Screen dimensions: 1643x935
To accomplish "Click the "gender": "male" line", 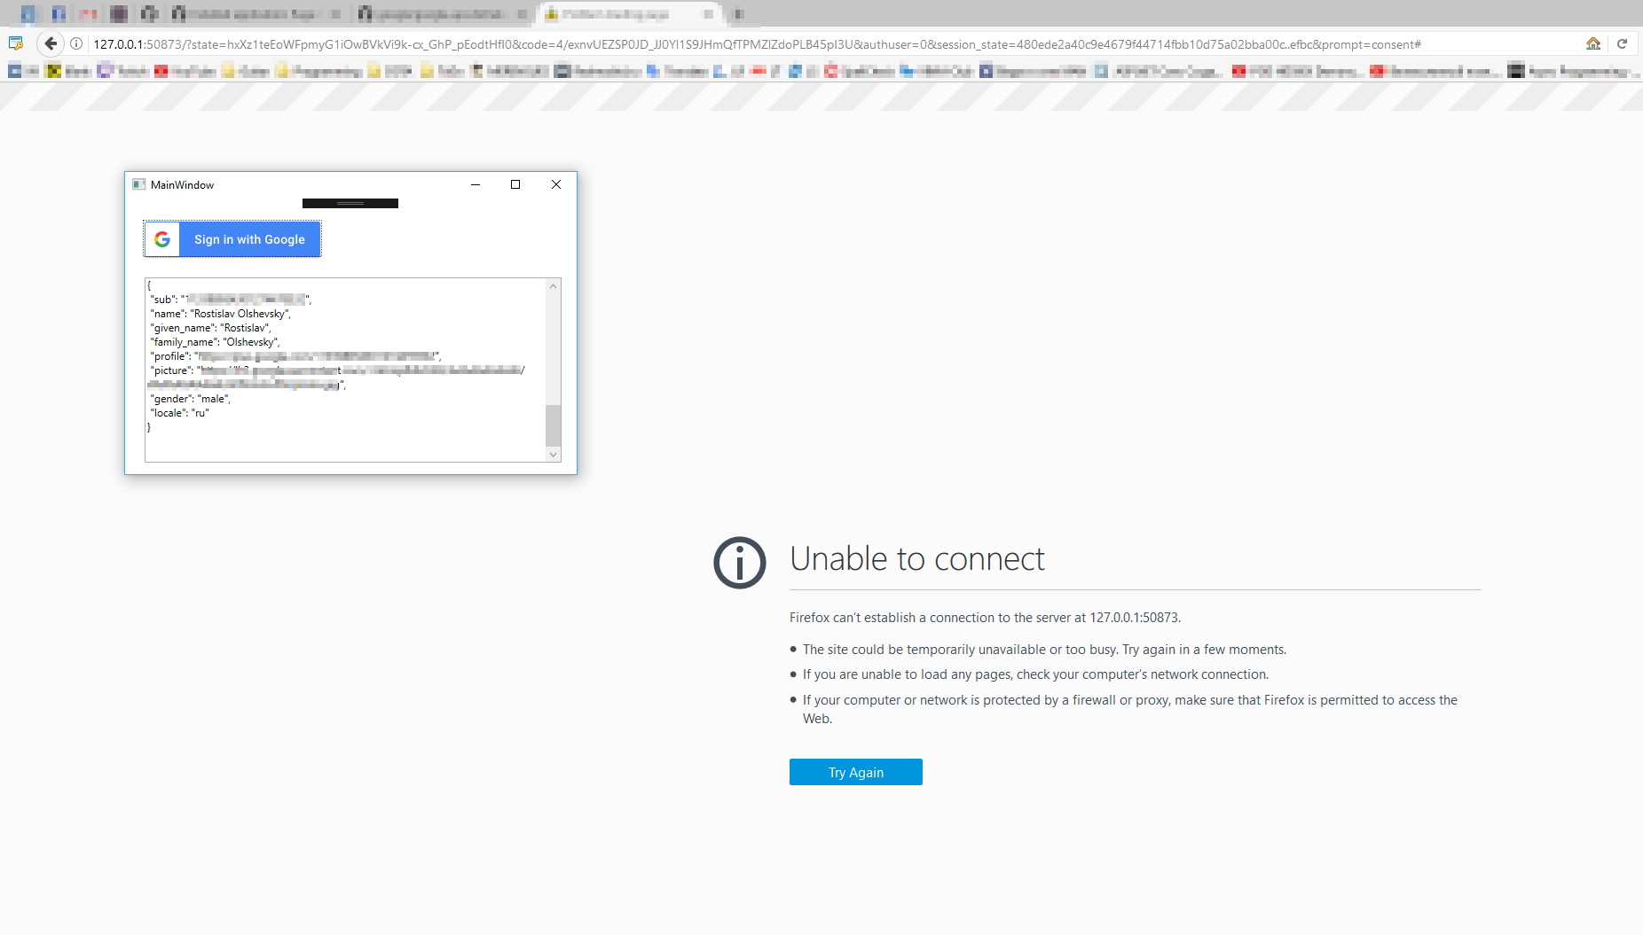I will 190,399.
